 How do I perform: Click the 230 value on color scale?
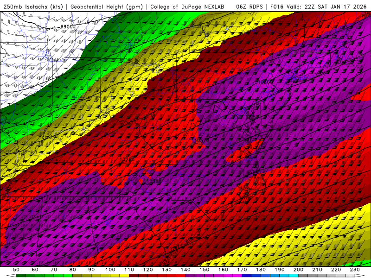pyautogui.click(x=355, y=270)
